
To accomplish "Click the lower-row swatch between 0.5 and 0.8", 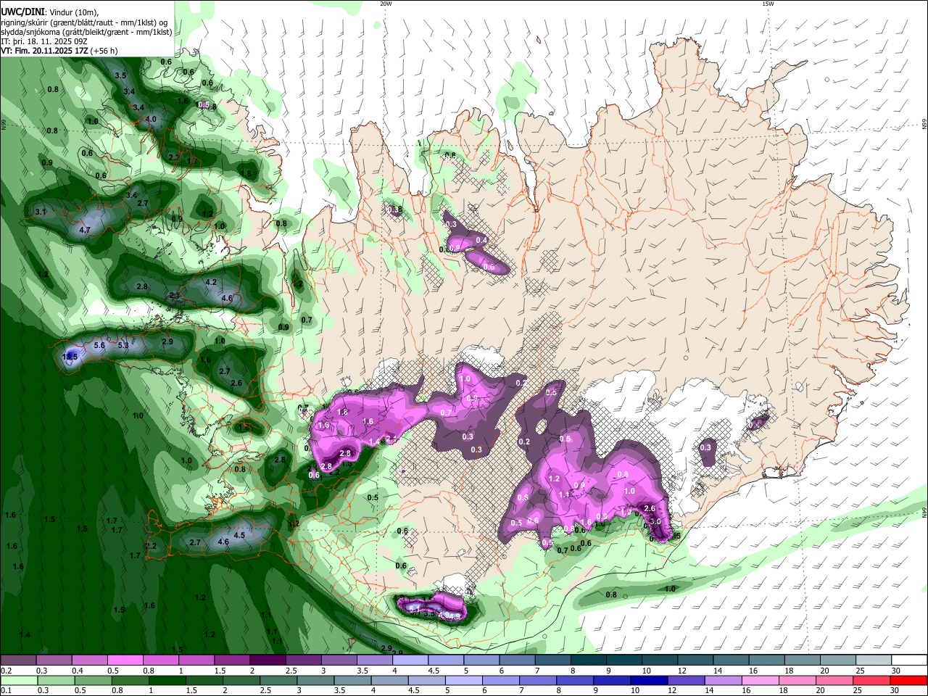I will tap(93, 681).
